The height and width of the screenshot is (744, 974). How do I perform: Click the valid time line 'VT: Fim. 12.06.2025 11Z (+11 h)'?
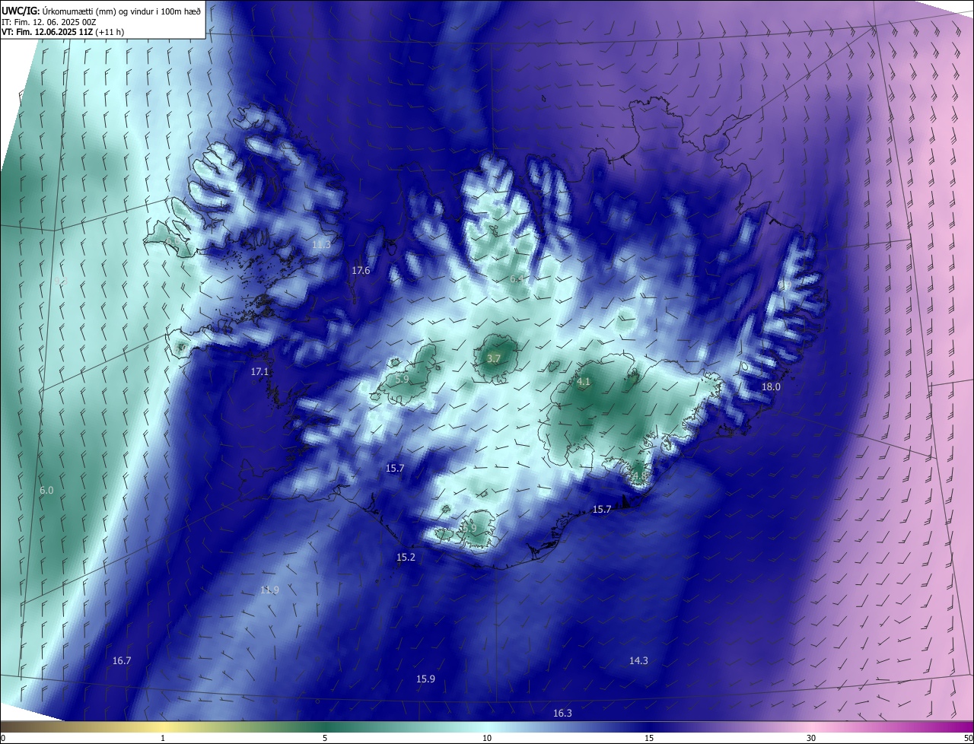[62, 32]
